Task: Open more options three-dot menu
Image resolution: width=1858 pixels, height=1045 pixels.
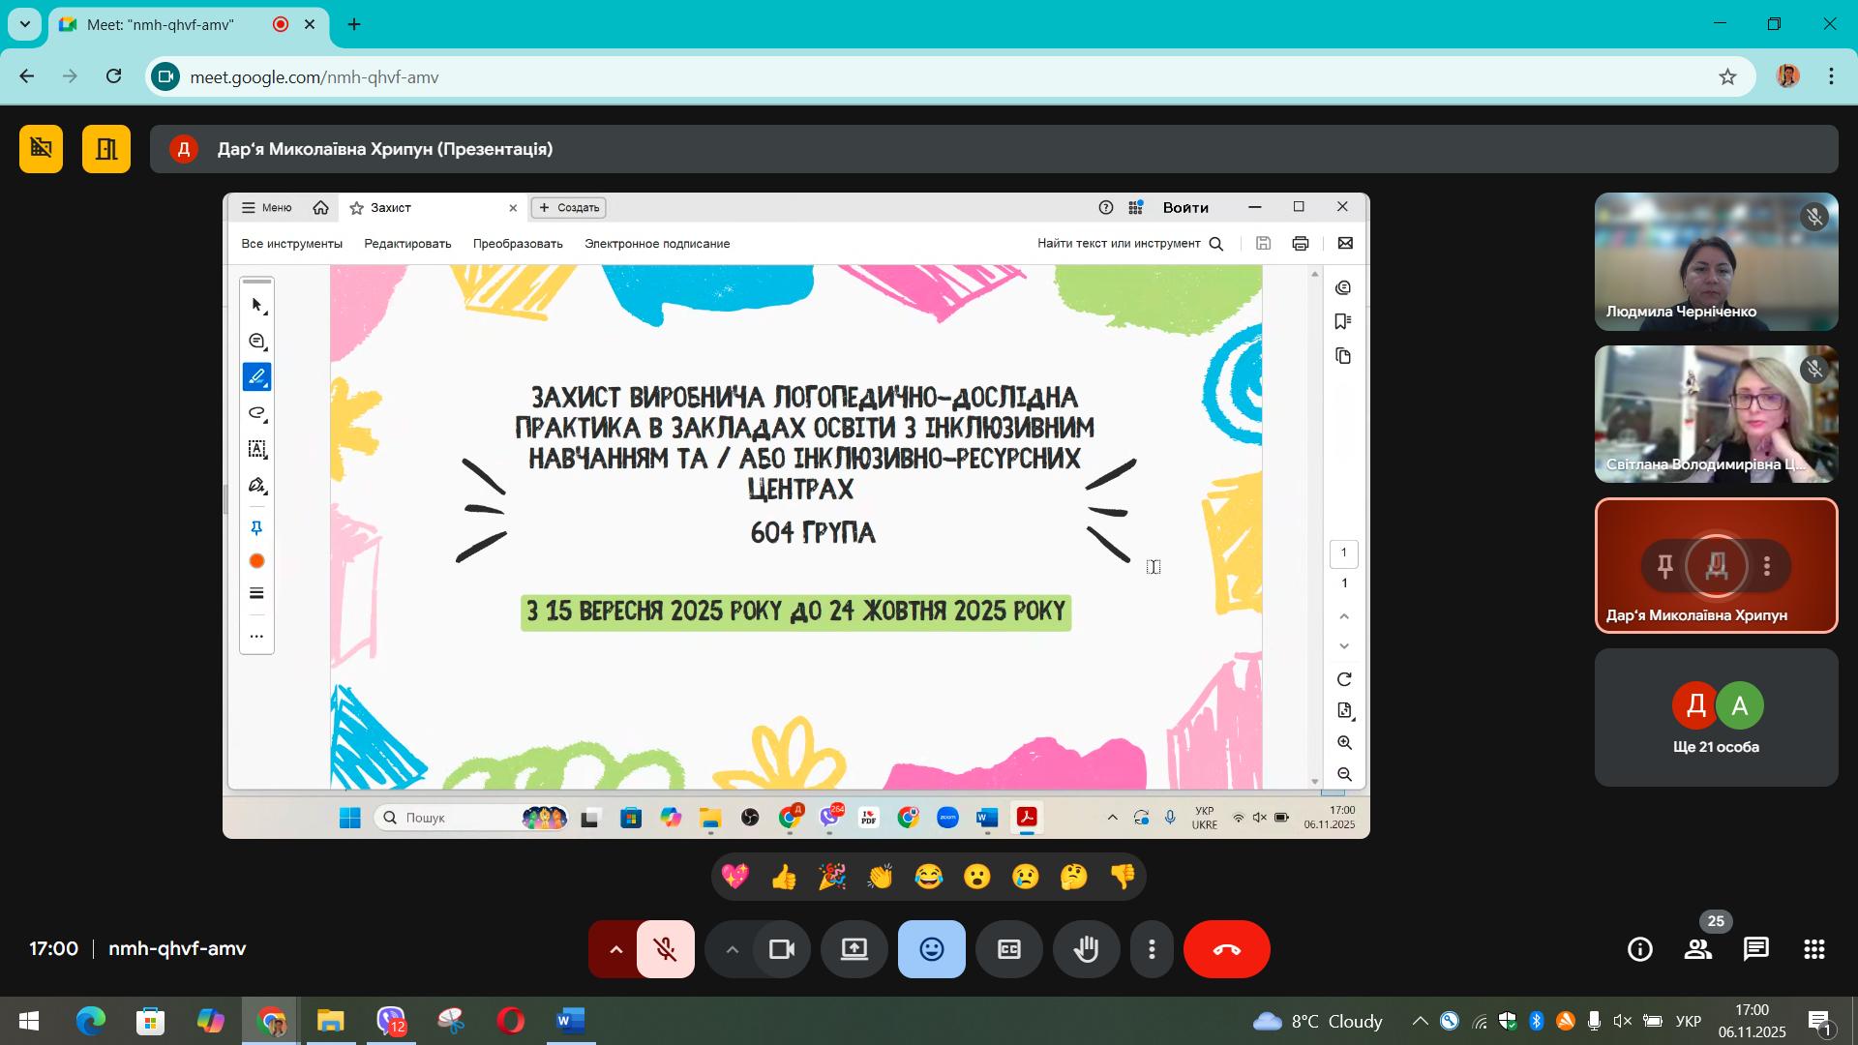Action: tap(1152, 949)
